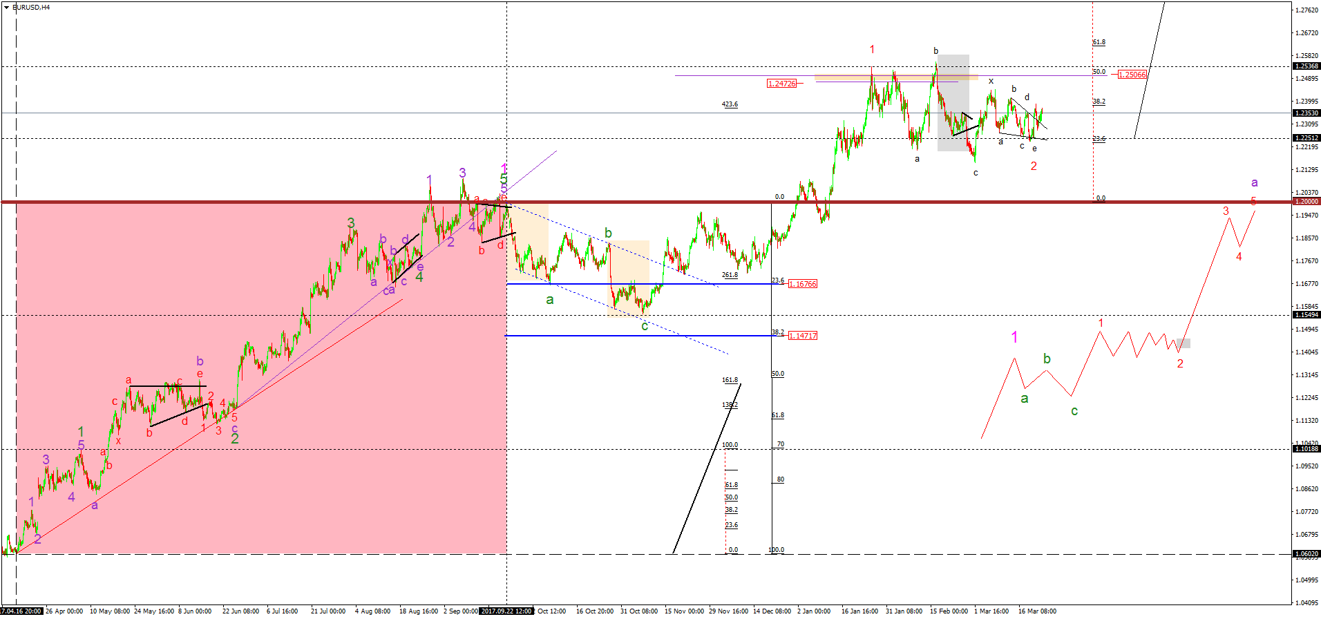Click the 1.10188 level label on axis
The image size is (1321, 619).
1306,449
